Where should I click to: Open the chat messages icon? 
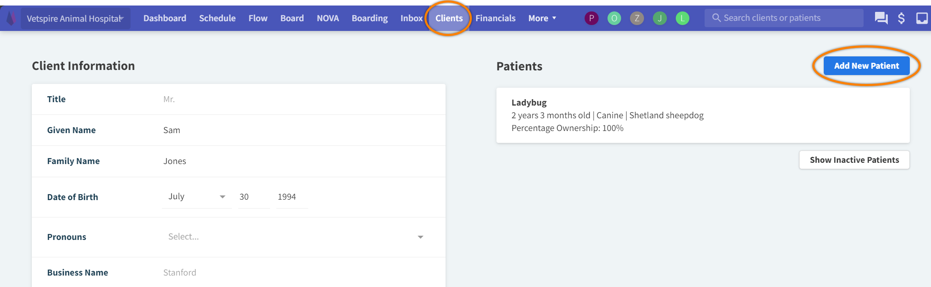(x=881, y=18)
